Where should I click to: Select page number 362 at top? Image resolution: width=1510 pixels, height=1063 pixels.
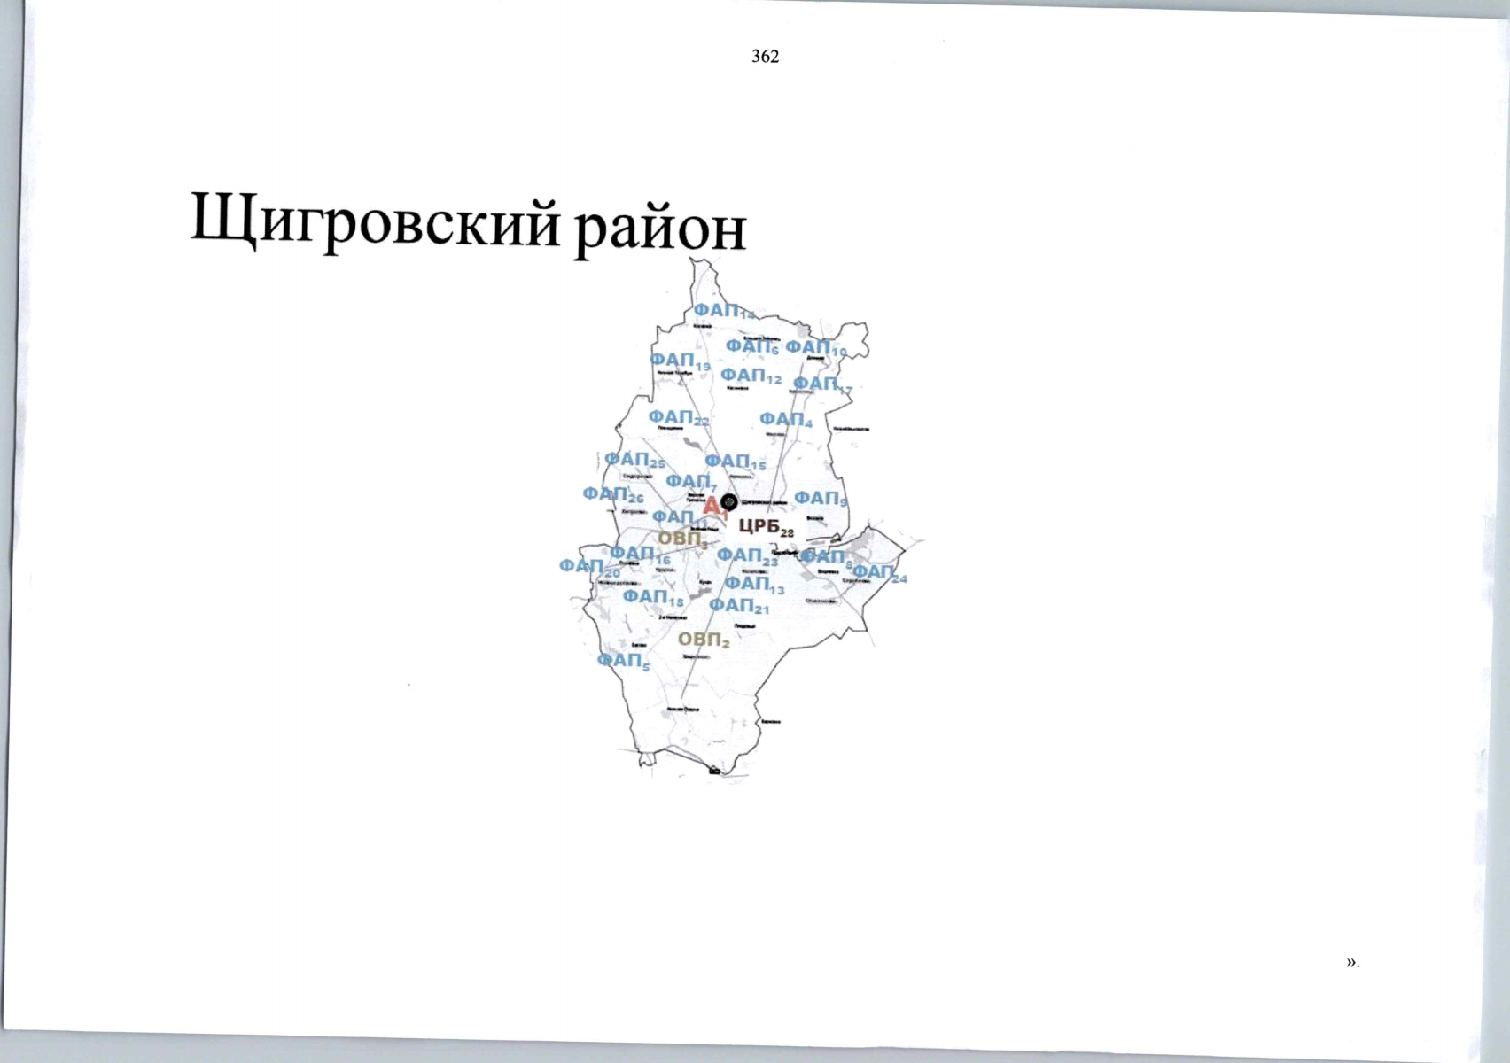click(x=764, y=57)
